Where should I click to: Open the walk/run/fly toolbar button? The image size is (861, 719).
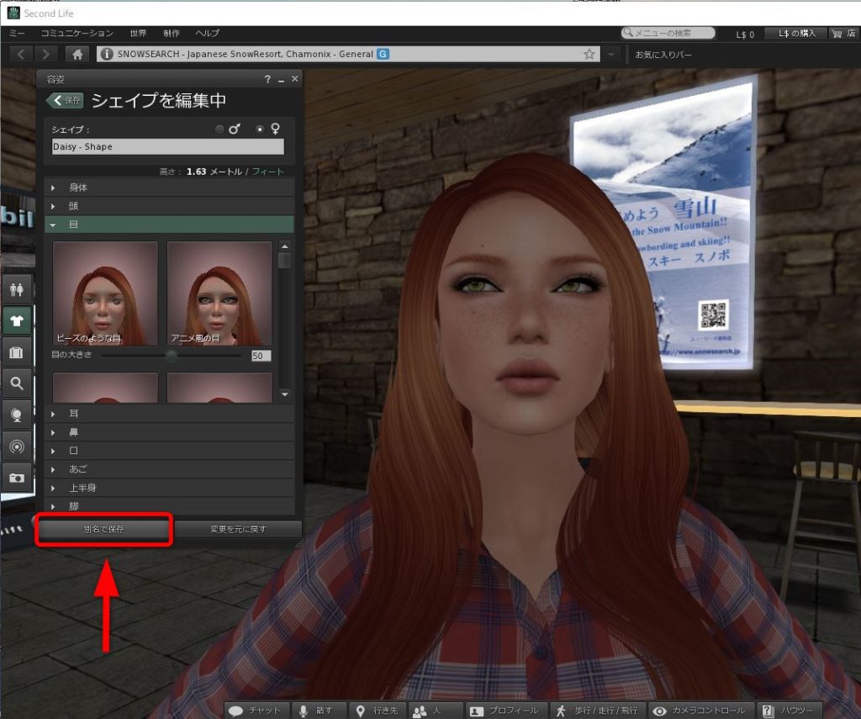coord(598,711)
